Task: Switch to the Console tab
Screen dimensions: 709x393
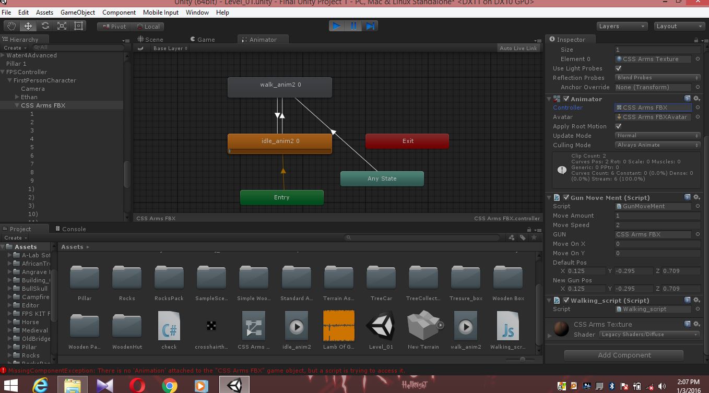Action: coord(70,229)
